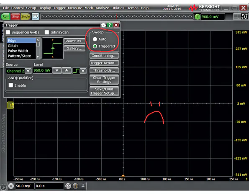Click the Level 960.0 mV field
249x194 pixels.
coord(42,70)
